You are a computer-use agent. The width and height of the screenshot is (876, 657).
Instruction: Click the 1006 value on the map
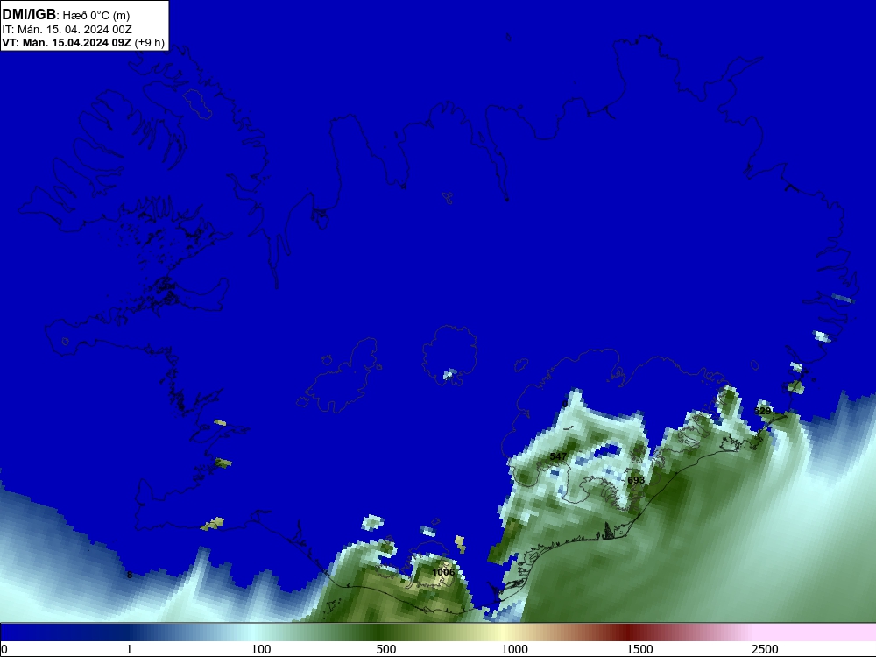pyautogui.click(x=443, y=572)
